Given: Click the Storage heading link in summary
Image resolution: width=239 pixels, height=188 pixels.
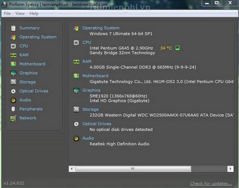Looking at the screenshot, I should (90, 110).
